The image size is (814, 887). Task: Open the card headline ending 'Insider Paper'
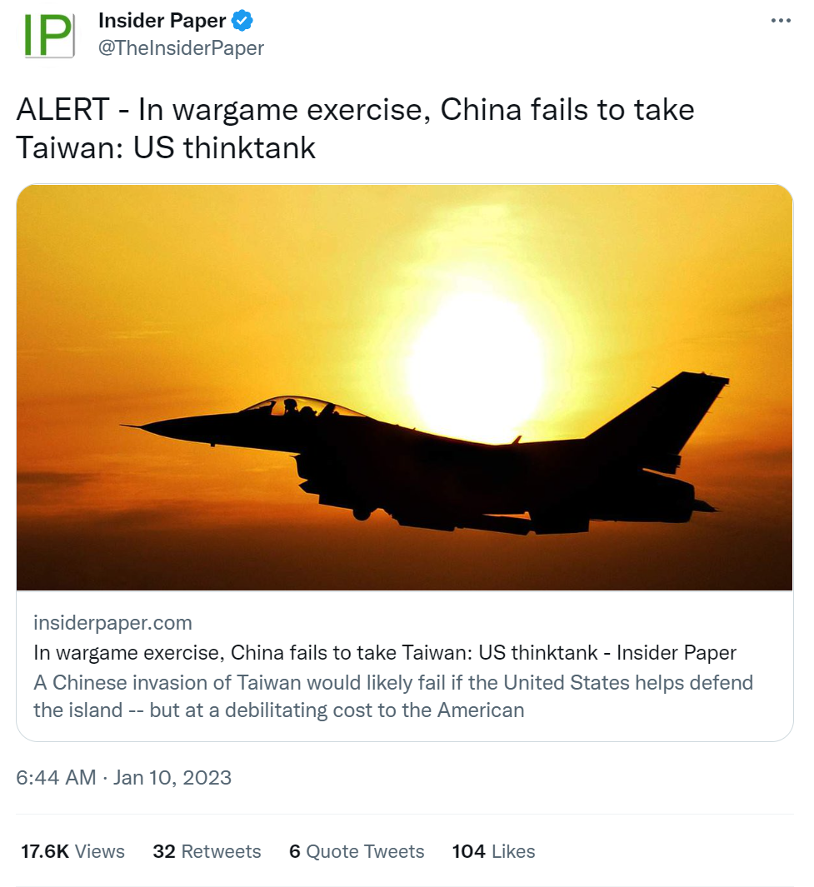coord(385,653)
